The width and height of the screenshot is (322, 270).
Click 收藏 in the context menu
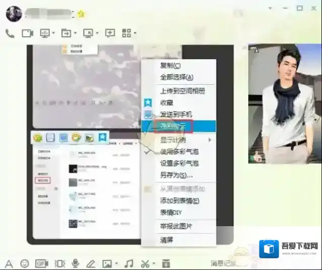tap(167, 102)
